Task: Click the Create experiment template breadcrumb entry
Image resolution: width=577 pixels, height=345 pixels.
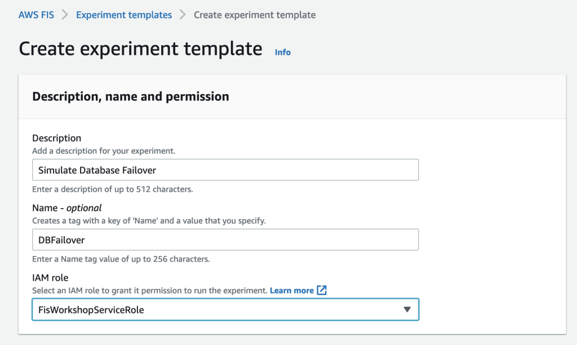Action: (254, 15)
